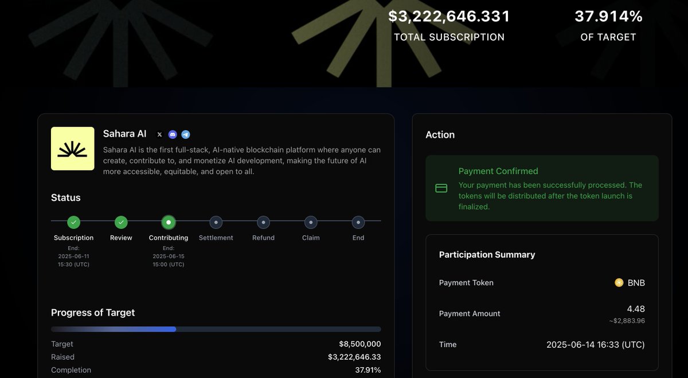Click the Contributing end date 2025-06-15
688x378 pixels.
pos(169,256)
